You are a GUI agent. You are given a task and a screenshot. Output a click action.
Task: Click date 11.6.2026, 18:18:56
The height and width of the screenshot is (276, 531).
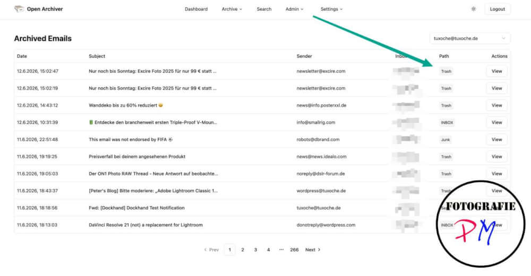point(37,208)
